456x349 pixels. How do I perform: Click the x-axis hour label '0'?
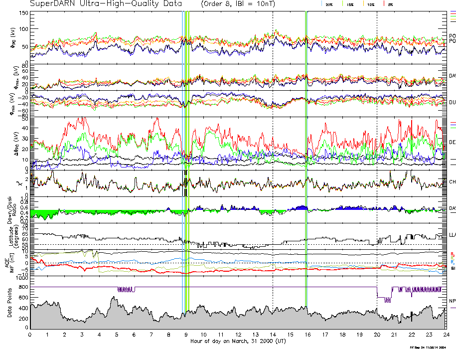pos(30,335)
